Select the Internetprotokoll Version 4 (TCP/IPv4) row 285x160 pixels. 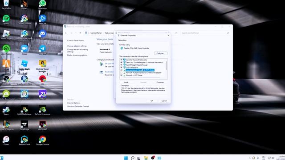click(x=140, y=70)
